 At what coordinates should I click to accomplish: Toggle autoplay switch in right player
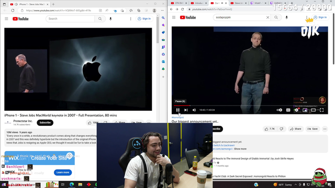279,110
